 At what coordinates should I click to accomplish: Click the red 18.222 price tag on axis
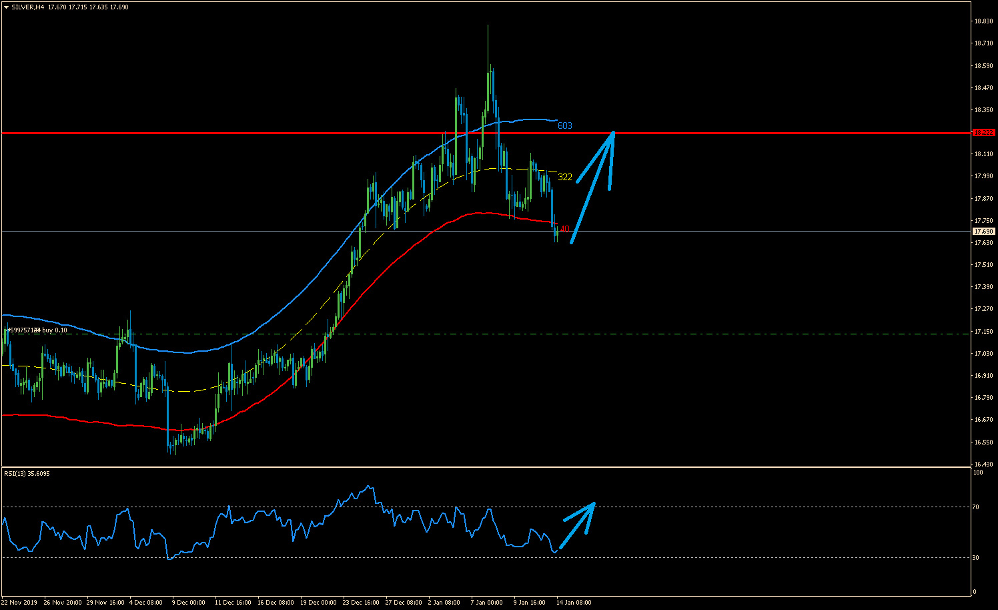983,133
